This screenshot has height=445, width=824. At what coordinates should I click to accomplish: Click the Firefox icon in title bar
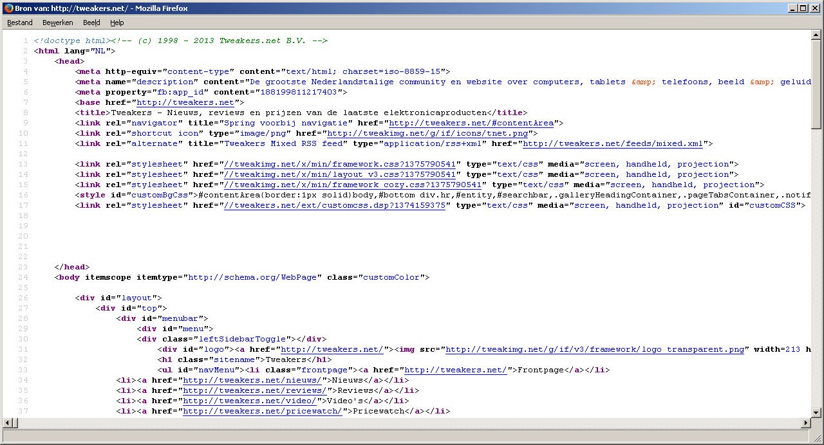coord(8,8)
